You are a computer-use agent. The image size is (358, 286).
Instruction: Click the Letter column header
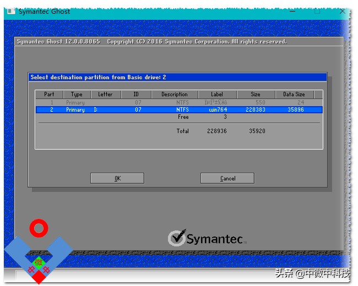(x=106, y=94)
